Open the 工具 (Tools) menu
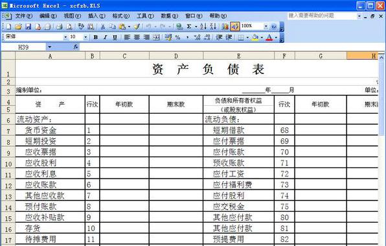This screenshot has width=386, height=246. (145, 16)
